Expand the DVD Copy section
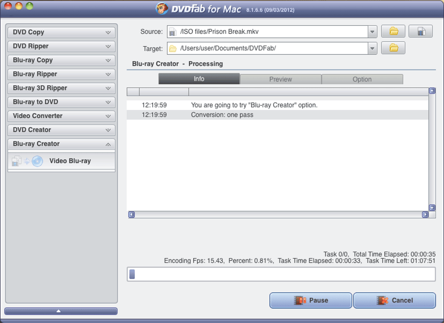The width and height of the screenshot is (444, 323). [61, 32]
